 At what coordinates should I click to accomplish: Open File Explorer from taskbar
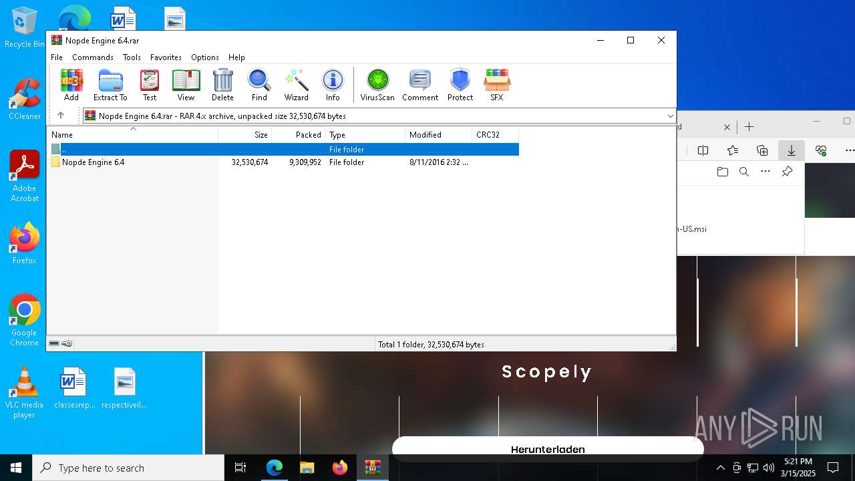click(x=307, y=468)
